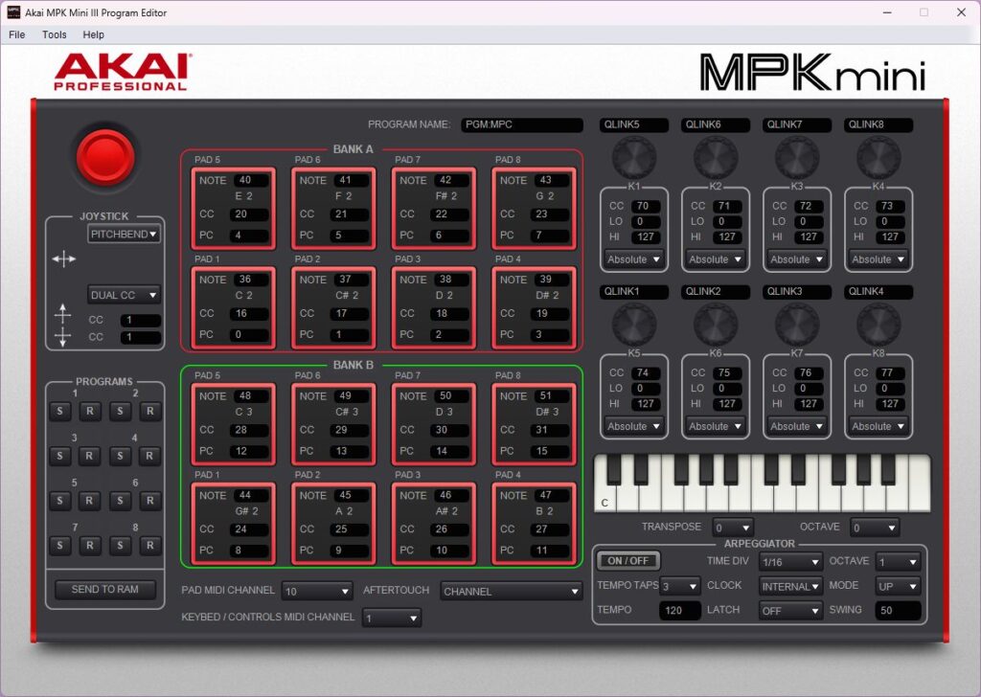This screenshot has width=981, height=697.
Task: Expand the Pad MIDI Channel dropdown
Action: coord(317,592)
